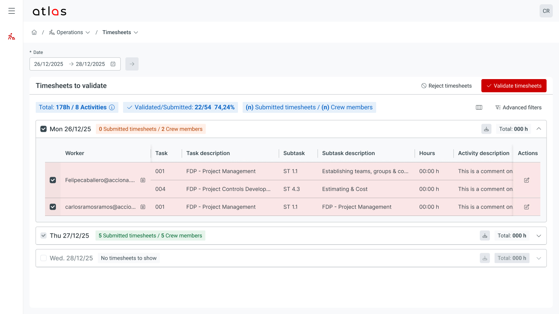Viewport: 559px width, 314px height.
Task: Toggle Felipecaballero row checkbox
Action: coord(53,180)
